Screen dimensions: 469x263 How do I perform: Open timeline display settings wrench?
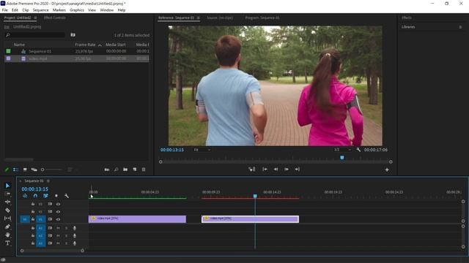click(x=67, y=196)
